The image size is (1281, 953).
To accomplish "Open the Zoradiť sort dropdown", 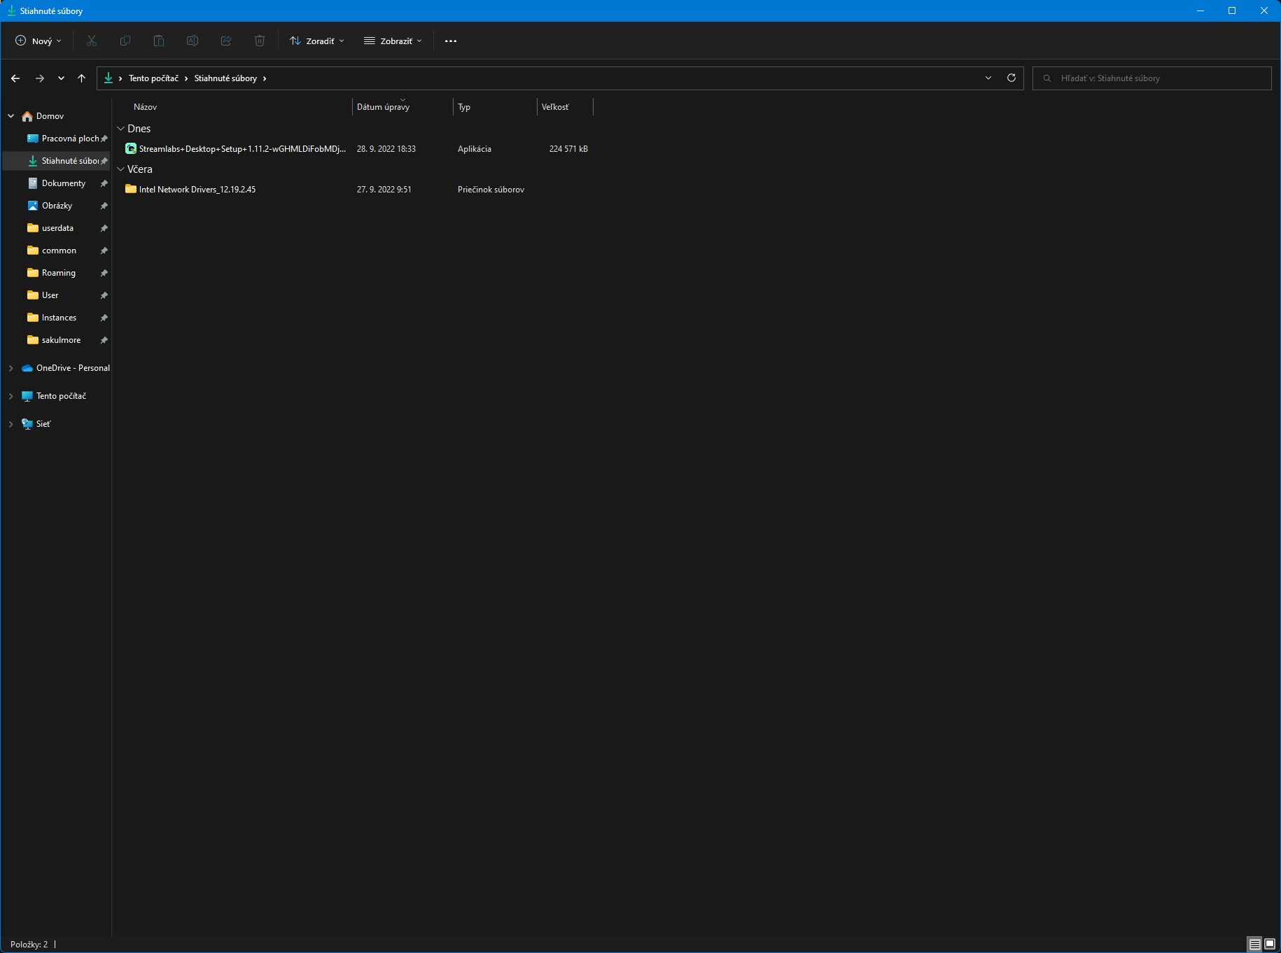I will [317, 41].
